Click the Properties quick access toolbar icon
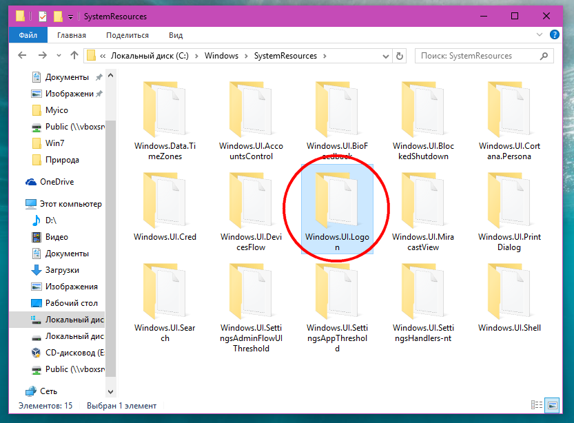This screenshot has width=574, height=423. (x=43, y=17)
